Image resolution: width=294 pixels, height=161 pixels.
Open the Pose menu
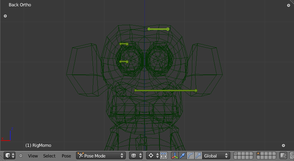[66, 156]
